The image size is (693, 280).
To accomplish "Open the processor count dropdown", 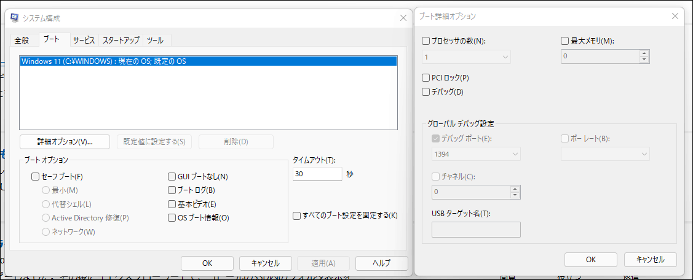I will point(466,57).
